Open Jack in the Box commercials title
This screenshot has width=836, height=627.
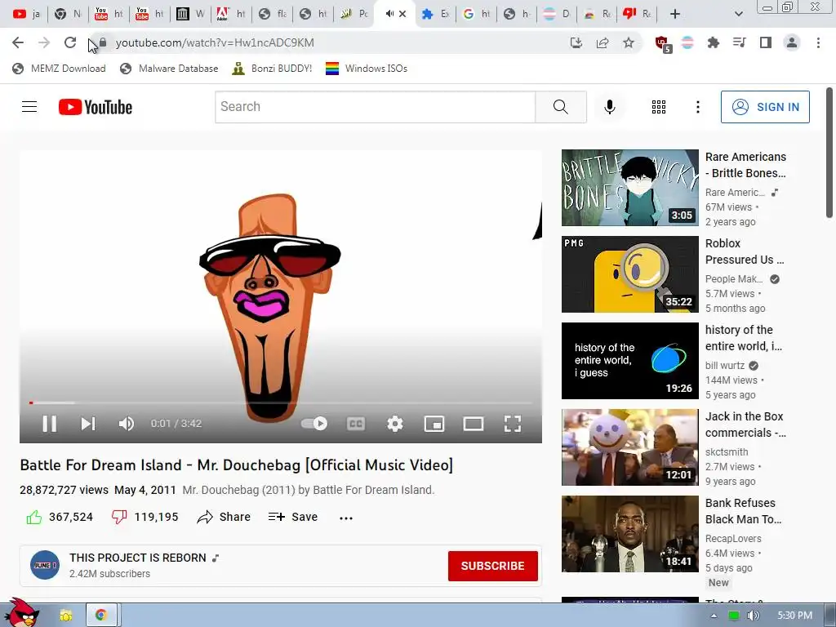click(745, 425)
